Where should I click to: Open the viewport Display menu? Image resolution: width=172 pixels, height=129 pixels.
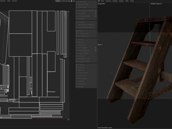[x=115, y=1]
